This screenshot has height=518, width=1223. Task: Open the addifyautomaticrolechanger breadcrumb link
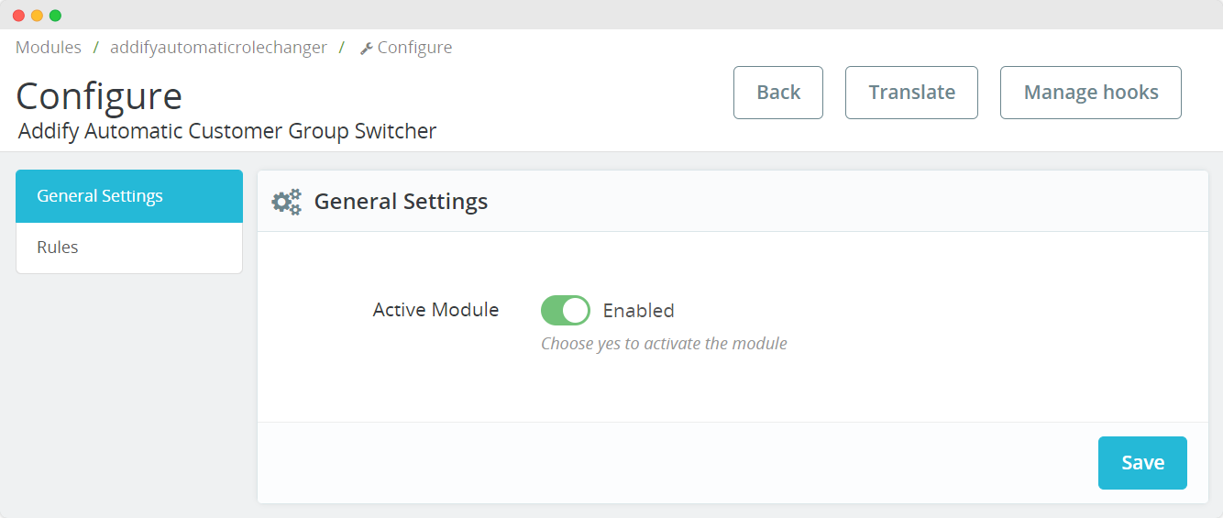[x=218, y=48]
